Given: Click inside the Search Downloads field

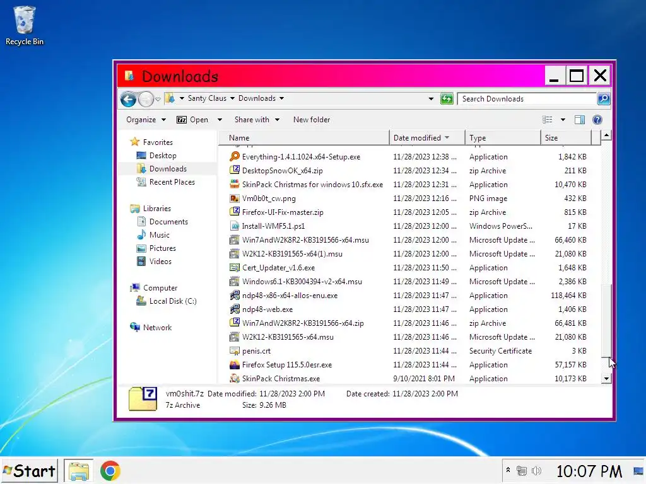Looking at the screenshot, I should pyautogui.click(x=527, y=99).
